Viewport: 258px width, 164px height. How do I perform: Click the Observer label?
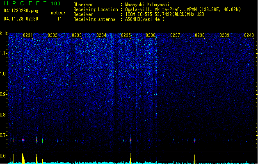click(83, 5)
